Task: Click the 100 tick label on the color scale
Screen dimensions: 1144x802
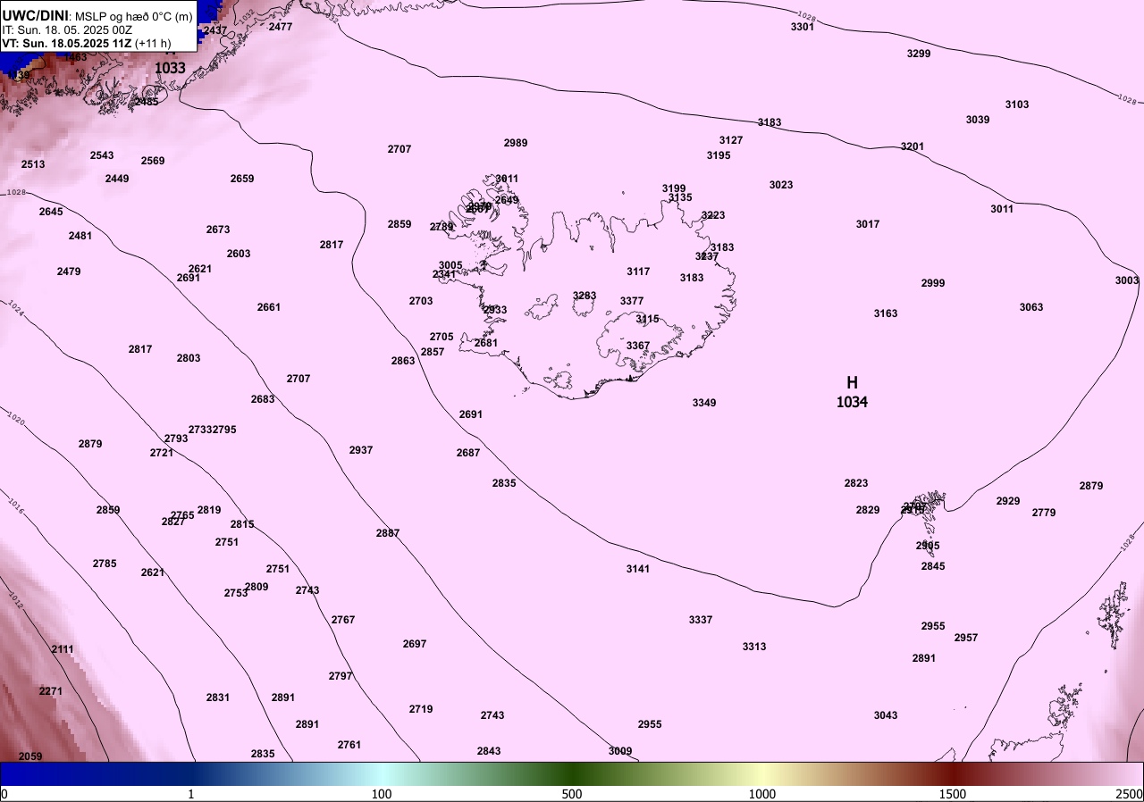Action: click(x=382, y=794)
